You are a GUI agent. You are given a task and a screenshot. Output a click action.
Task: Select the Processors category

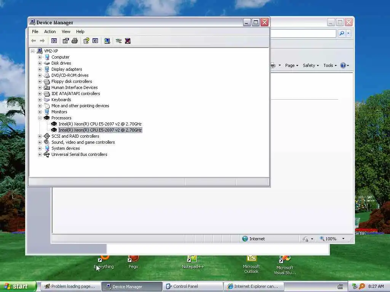(x=61, y=118)
